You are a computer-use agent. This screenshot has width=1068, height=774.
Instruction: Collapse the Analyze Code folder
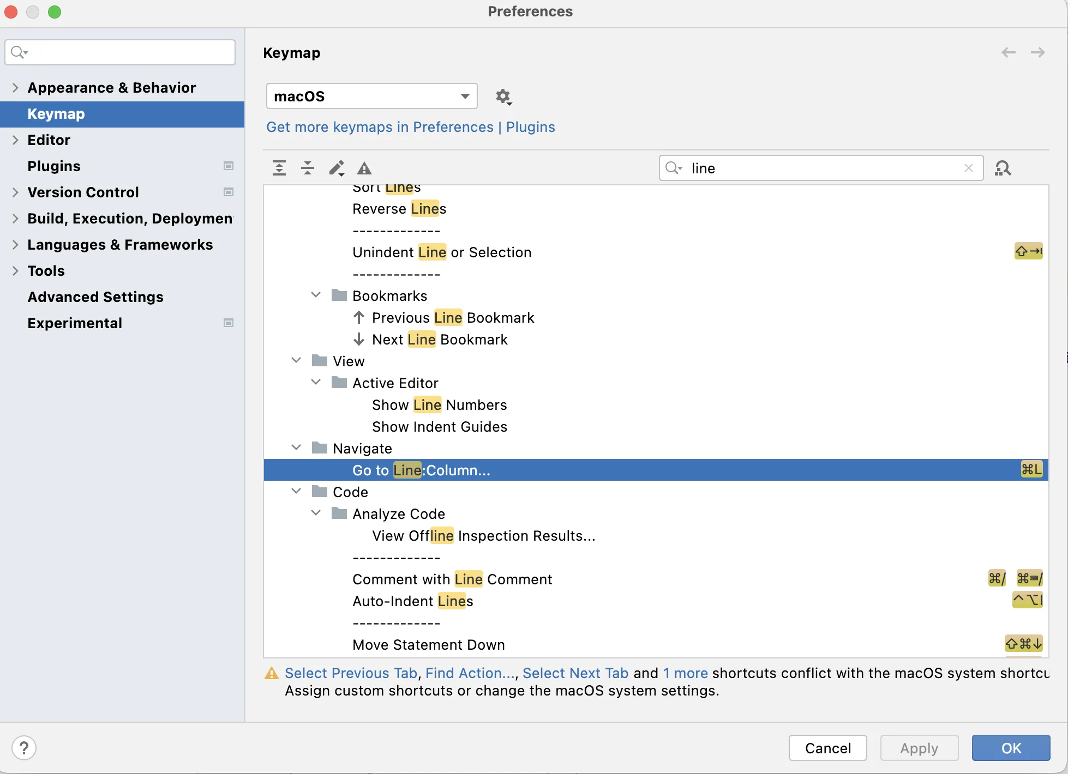click(x=316, y=513)
